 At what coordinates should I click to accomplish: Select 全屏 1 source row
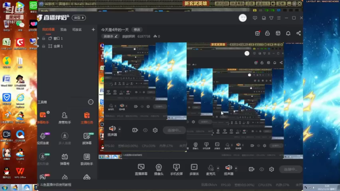pos(67,46)
